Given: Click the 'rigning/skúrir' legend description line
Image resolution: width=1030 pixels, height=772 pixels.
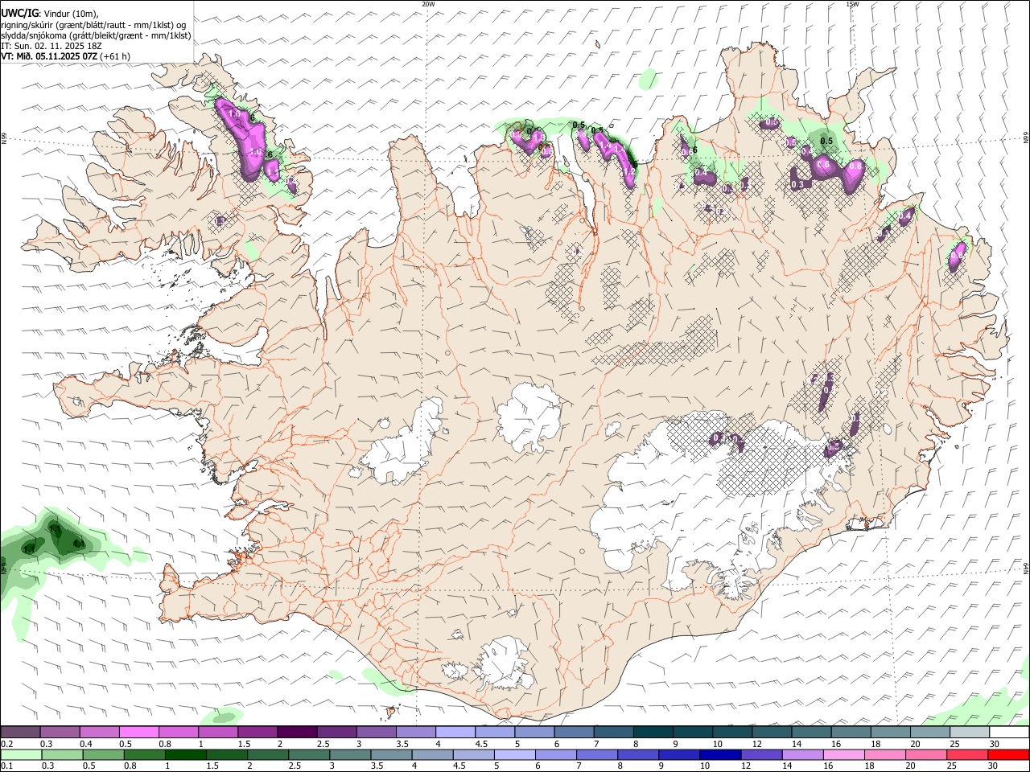Looking at the screenshot, I should [x=93, y=25].
